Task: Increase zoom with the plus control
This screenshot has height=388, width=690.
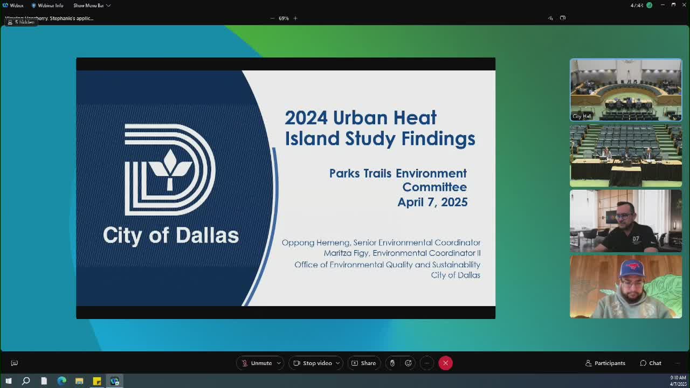Action: pos(295,18)
